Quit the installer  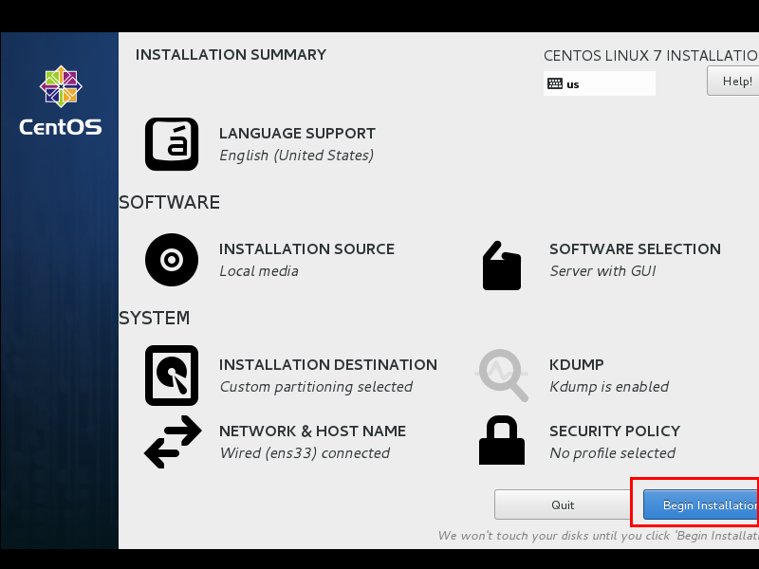tap(563, 505)
